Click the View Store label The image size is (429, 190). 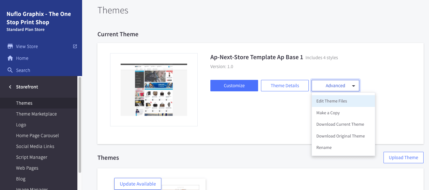point(27,46)
